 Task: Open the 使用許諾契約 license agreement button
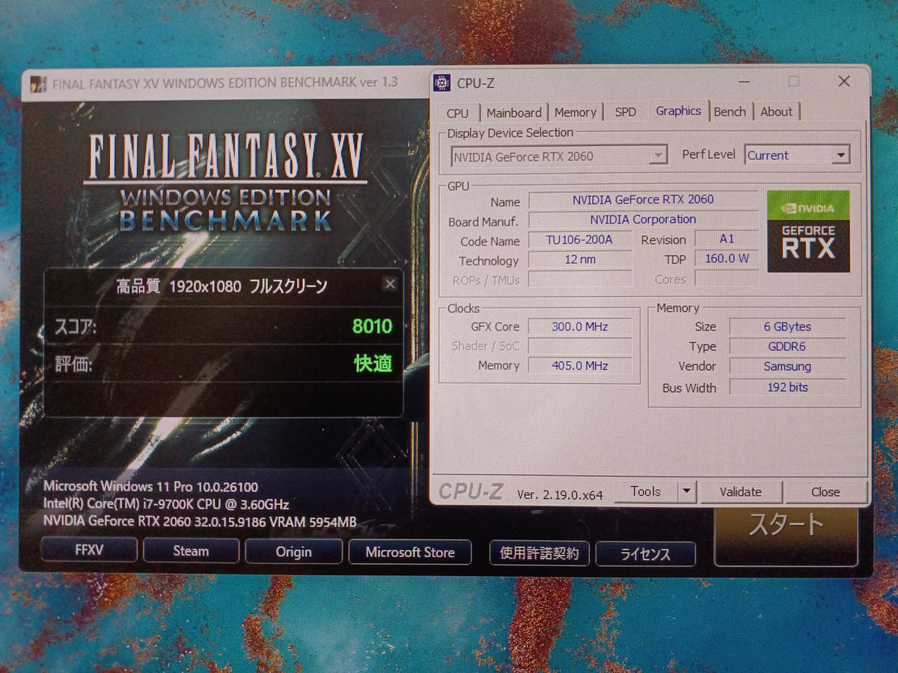point(540,553)
